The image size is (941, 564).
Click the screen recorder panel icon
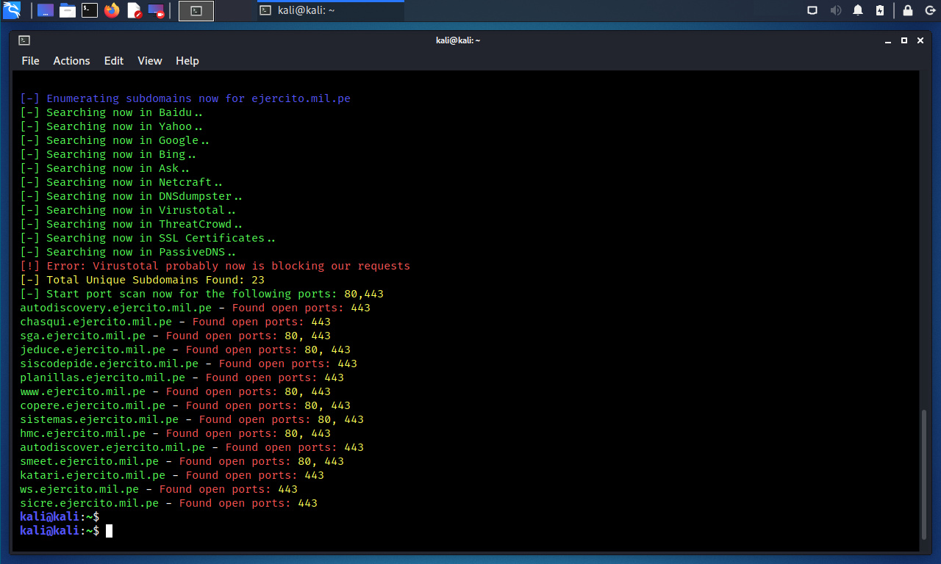click(156, 10)
